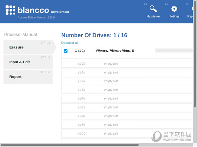Open the Report step tab
This screenshot has width=197, height=147.
(28, 77)
